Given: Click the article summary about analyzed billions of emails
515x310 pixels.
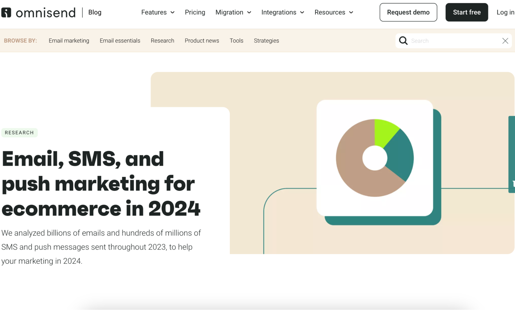Looking at the screenshot, I should tap(101, 247).
